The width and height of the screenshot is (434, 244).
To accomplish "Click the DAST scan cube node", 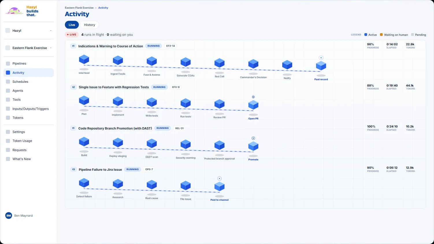I will coord(152,143).
